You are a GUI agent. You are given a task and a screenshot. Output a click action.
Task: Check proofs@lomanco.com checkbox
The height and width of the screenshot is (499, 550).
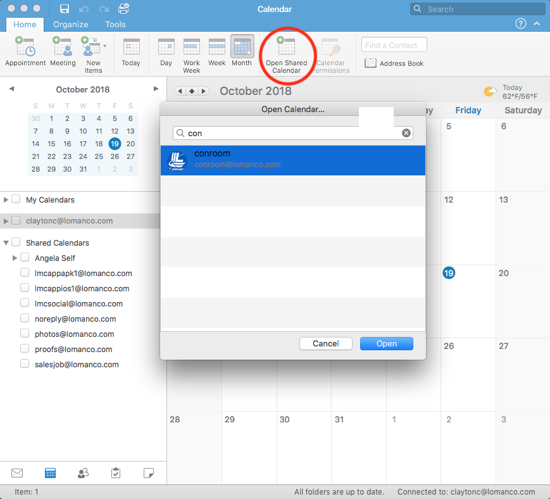click(x=25, y=349)
